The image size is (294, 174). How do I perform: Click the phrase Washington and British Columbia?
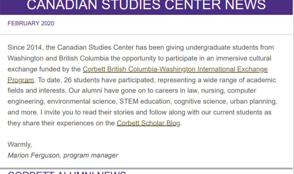pos(58,58)
